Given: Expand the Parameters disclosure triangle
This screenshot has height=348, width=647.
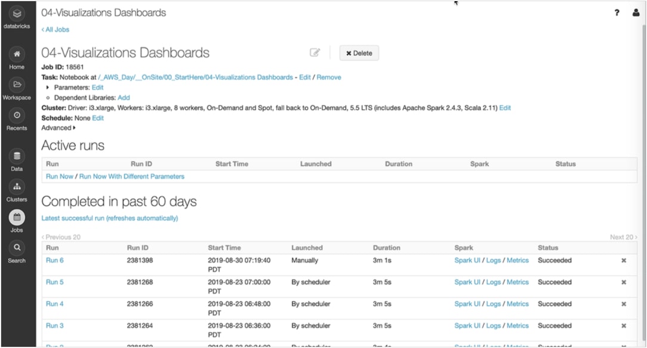Looking at the screenshot, I should (48, 88).
